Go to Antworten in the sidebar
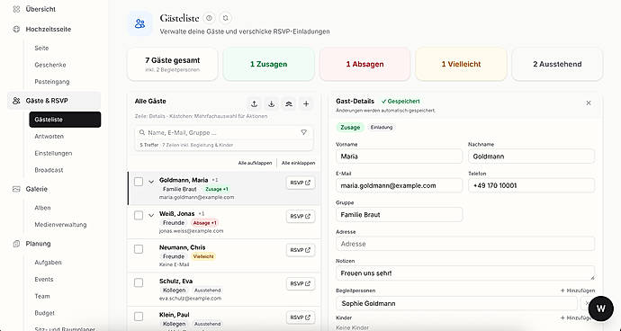This screenshot has width=621, height=331. point(49,136)
